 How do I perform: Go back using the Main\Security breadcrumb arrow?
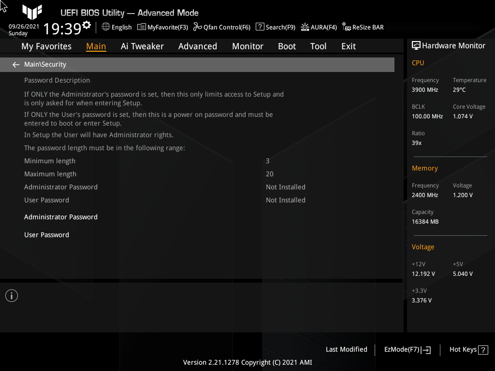coord(15,64)
